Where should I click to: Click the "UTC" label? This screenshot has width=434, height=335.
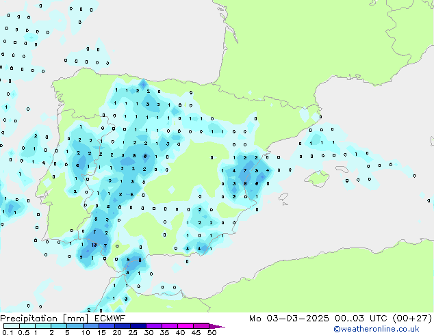[x=379, y=319]
